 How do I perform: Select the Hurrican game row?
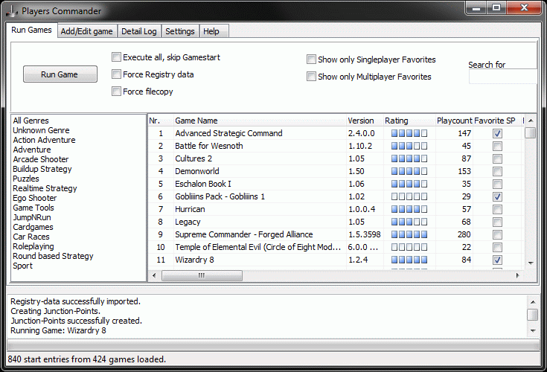click(x=336, y=209)
